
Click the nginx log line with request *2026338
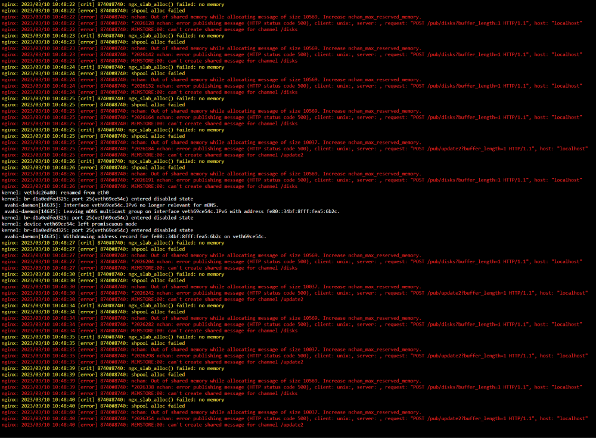pyautogui.click(x=291, y=387)
